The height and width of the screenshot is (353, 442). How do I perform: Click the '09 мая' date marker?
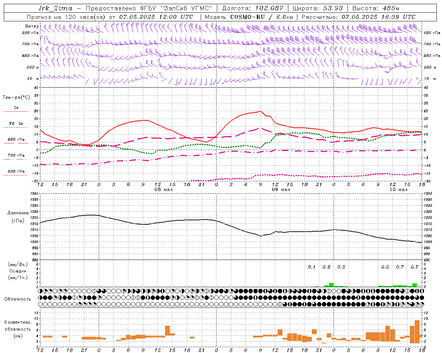tap(281, 190)
